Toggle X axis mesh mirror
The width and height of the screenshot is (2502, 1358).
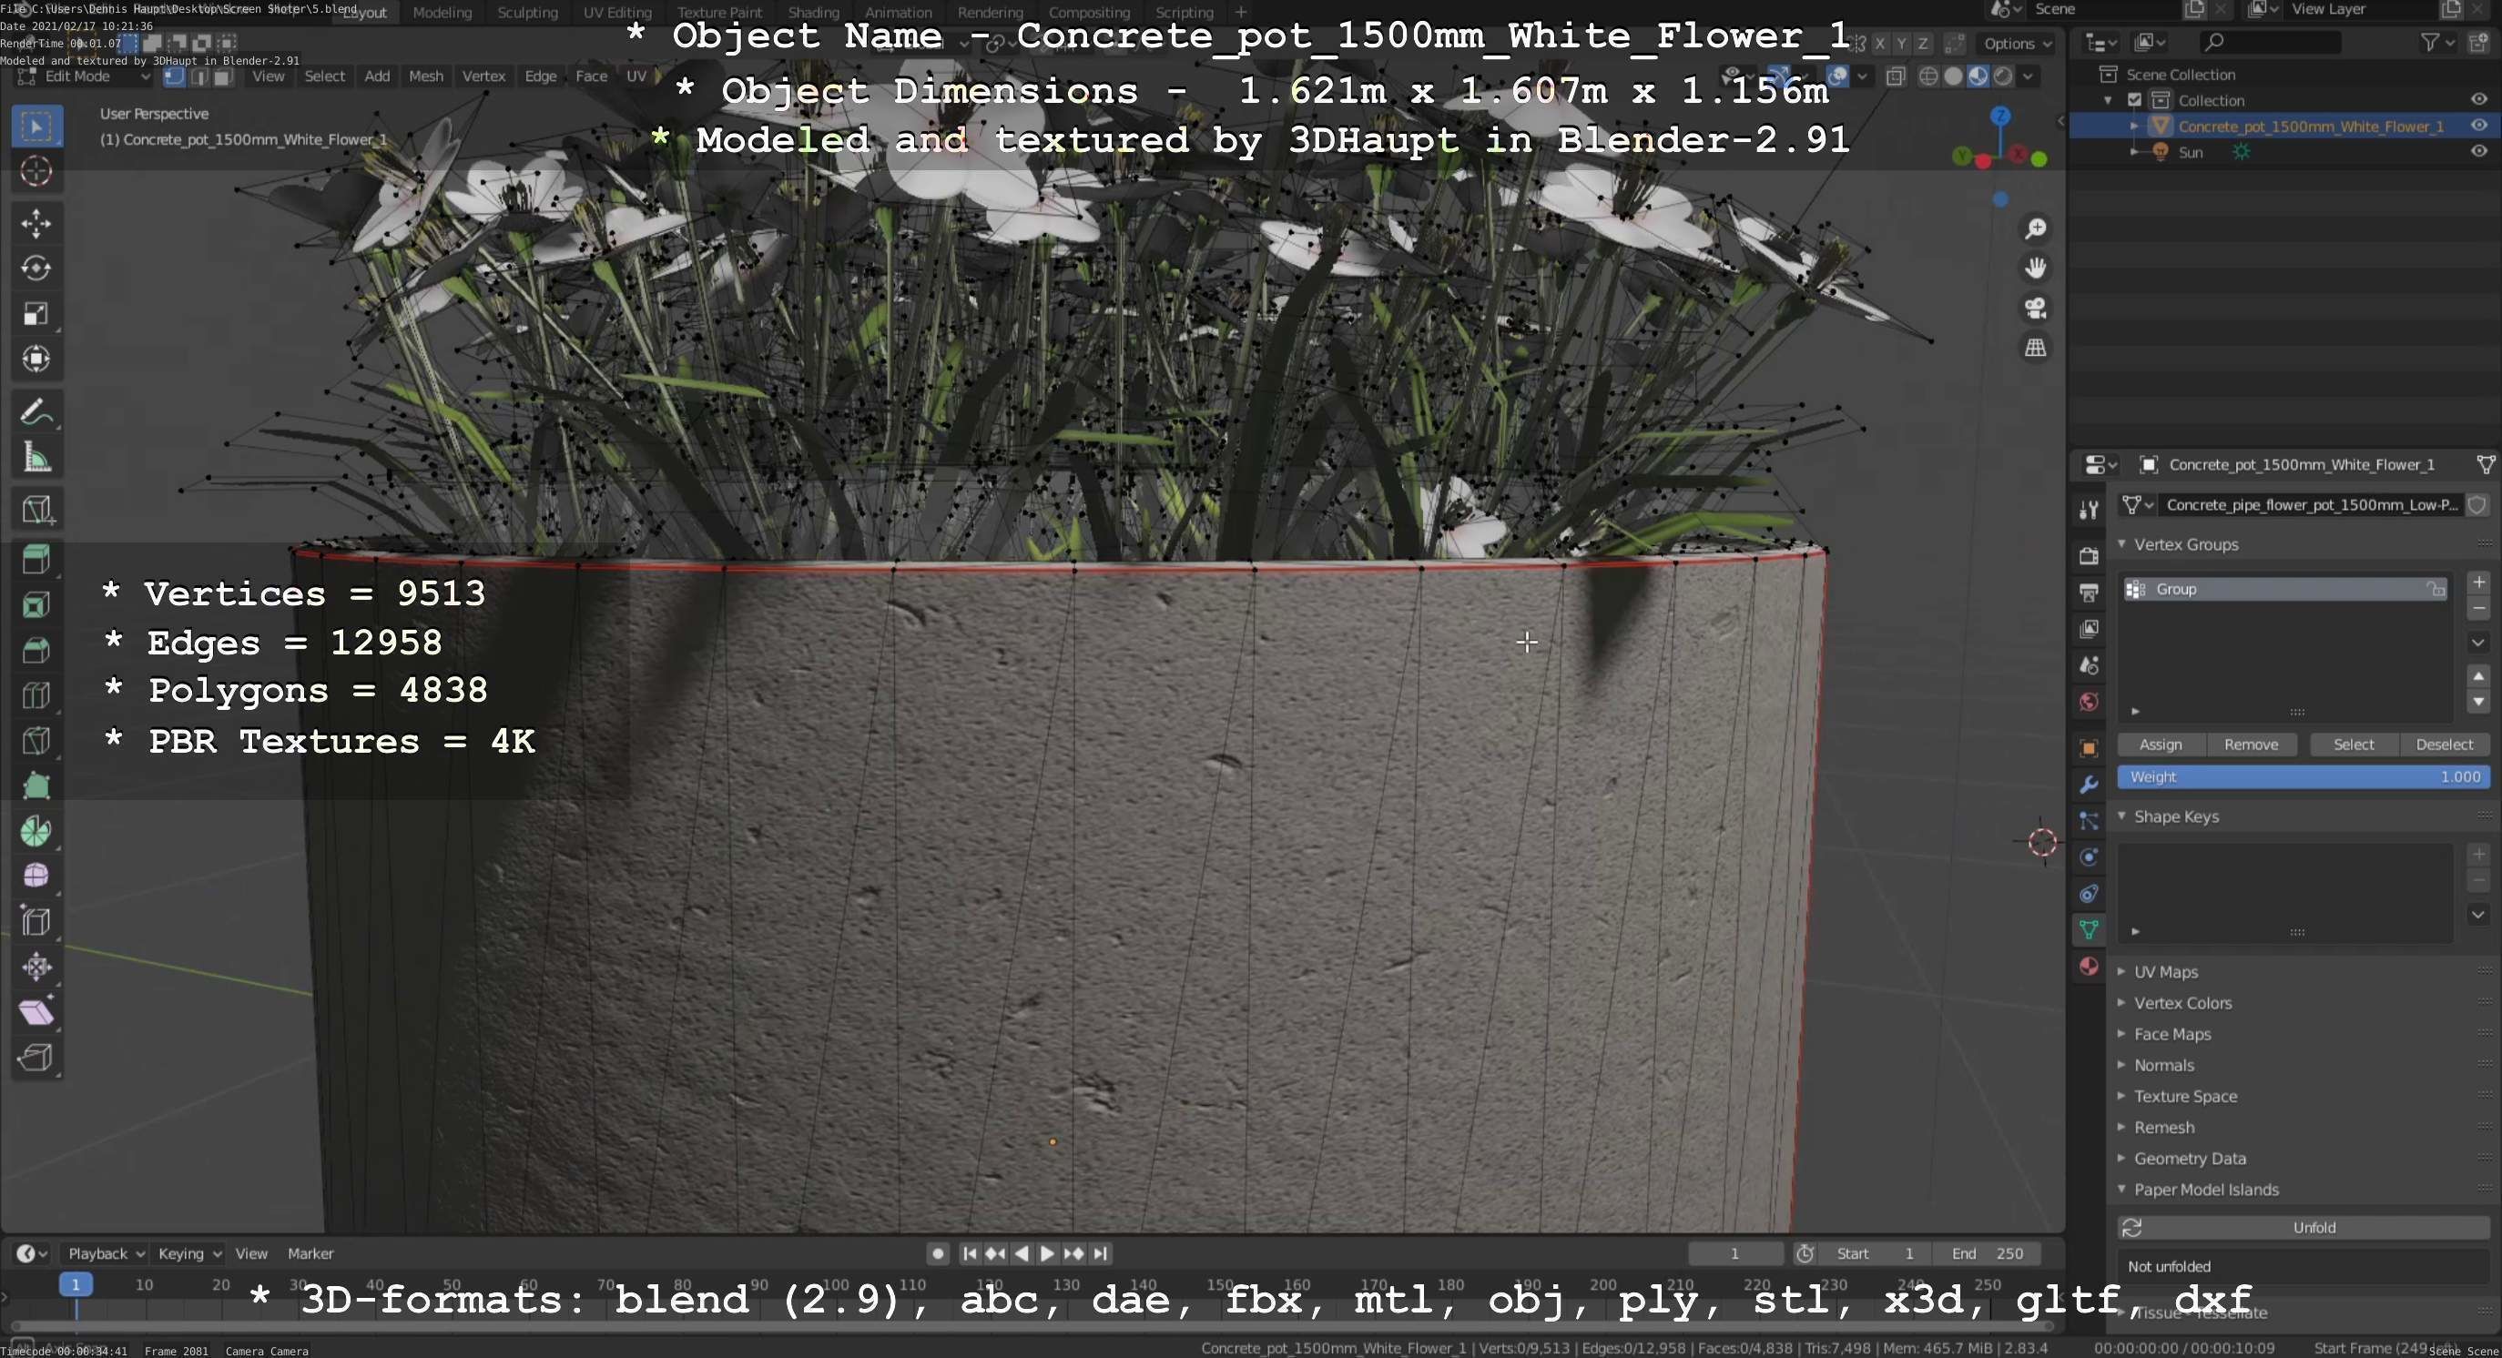tap(1879, 44)
